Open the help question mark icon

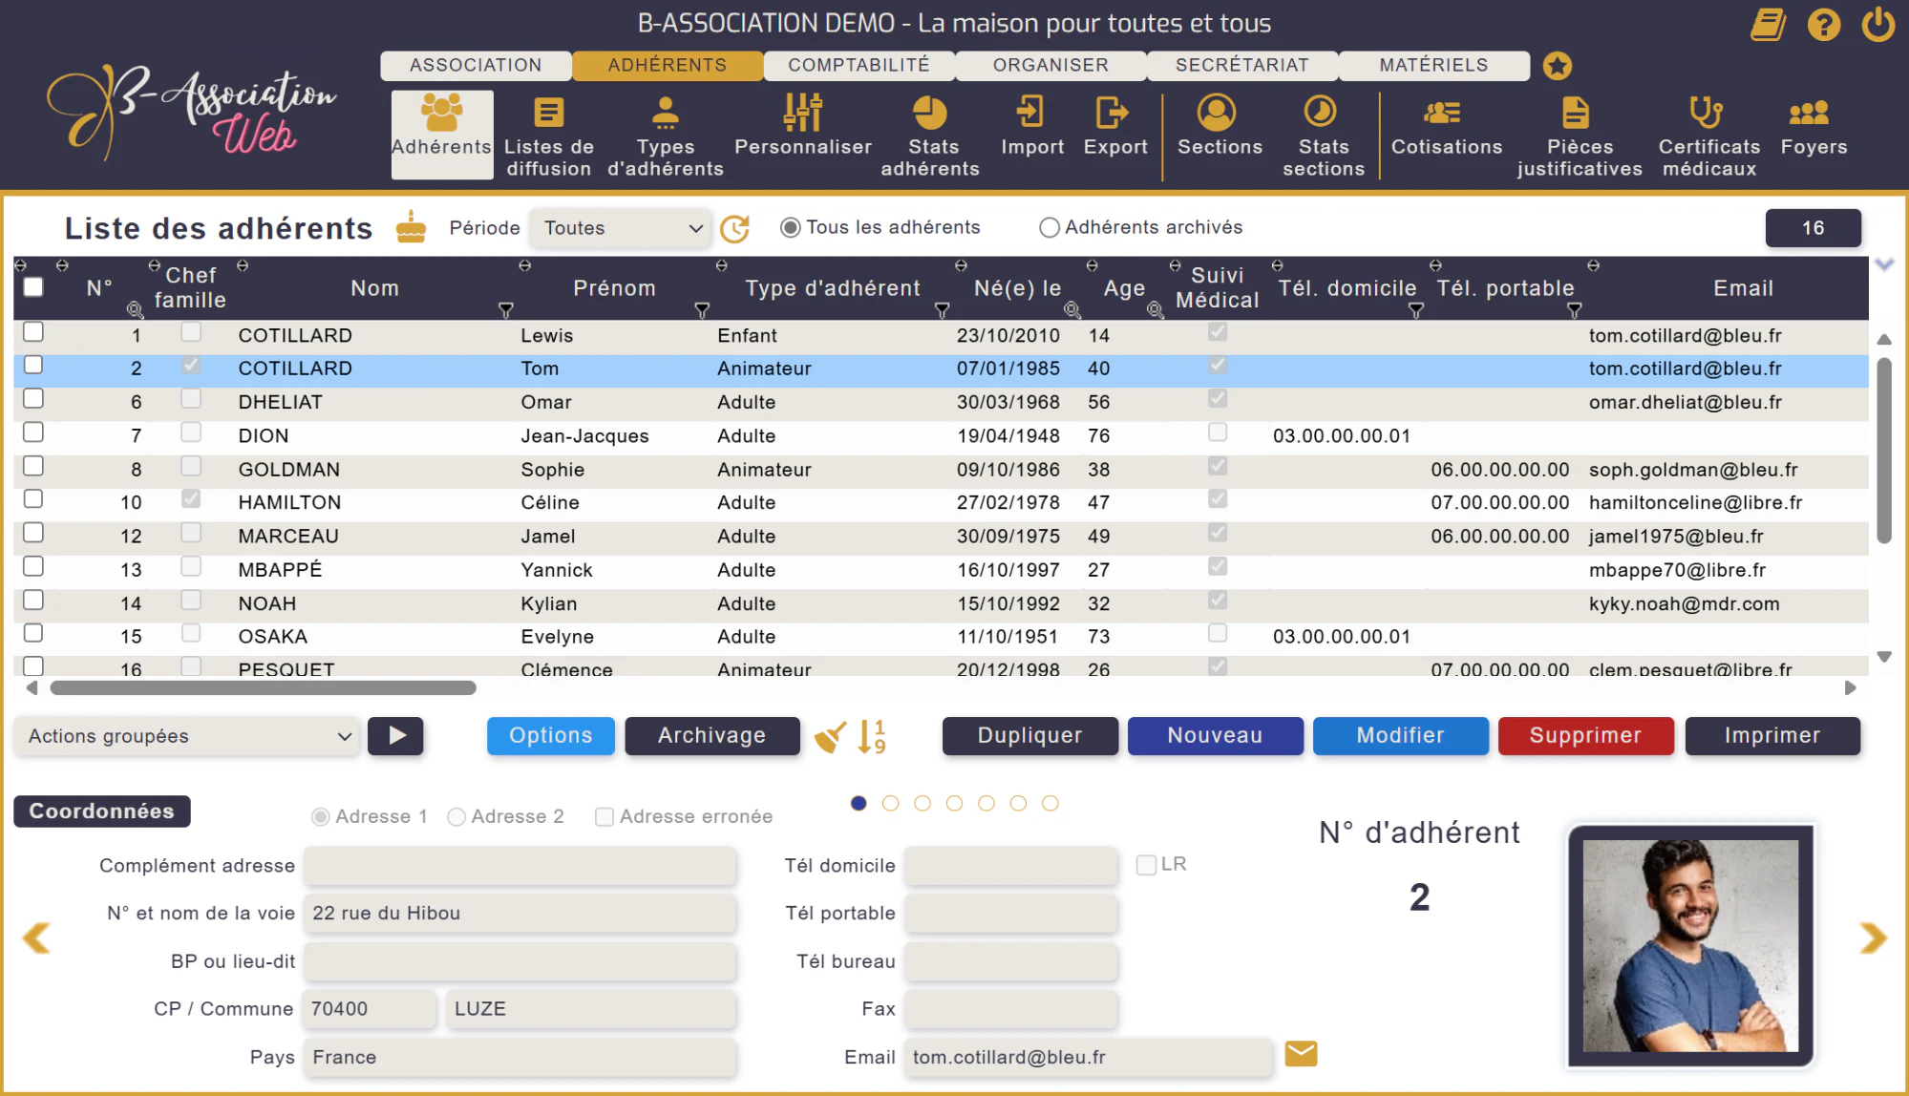[x=1823, y=25]
